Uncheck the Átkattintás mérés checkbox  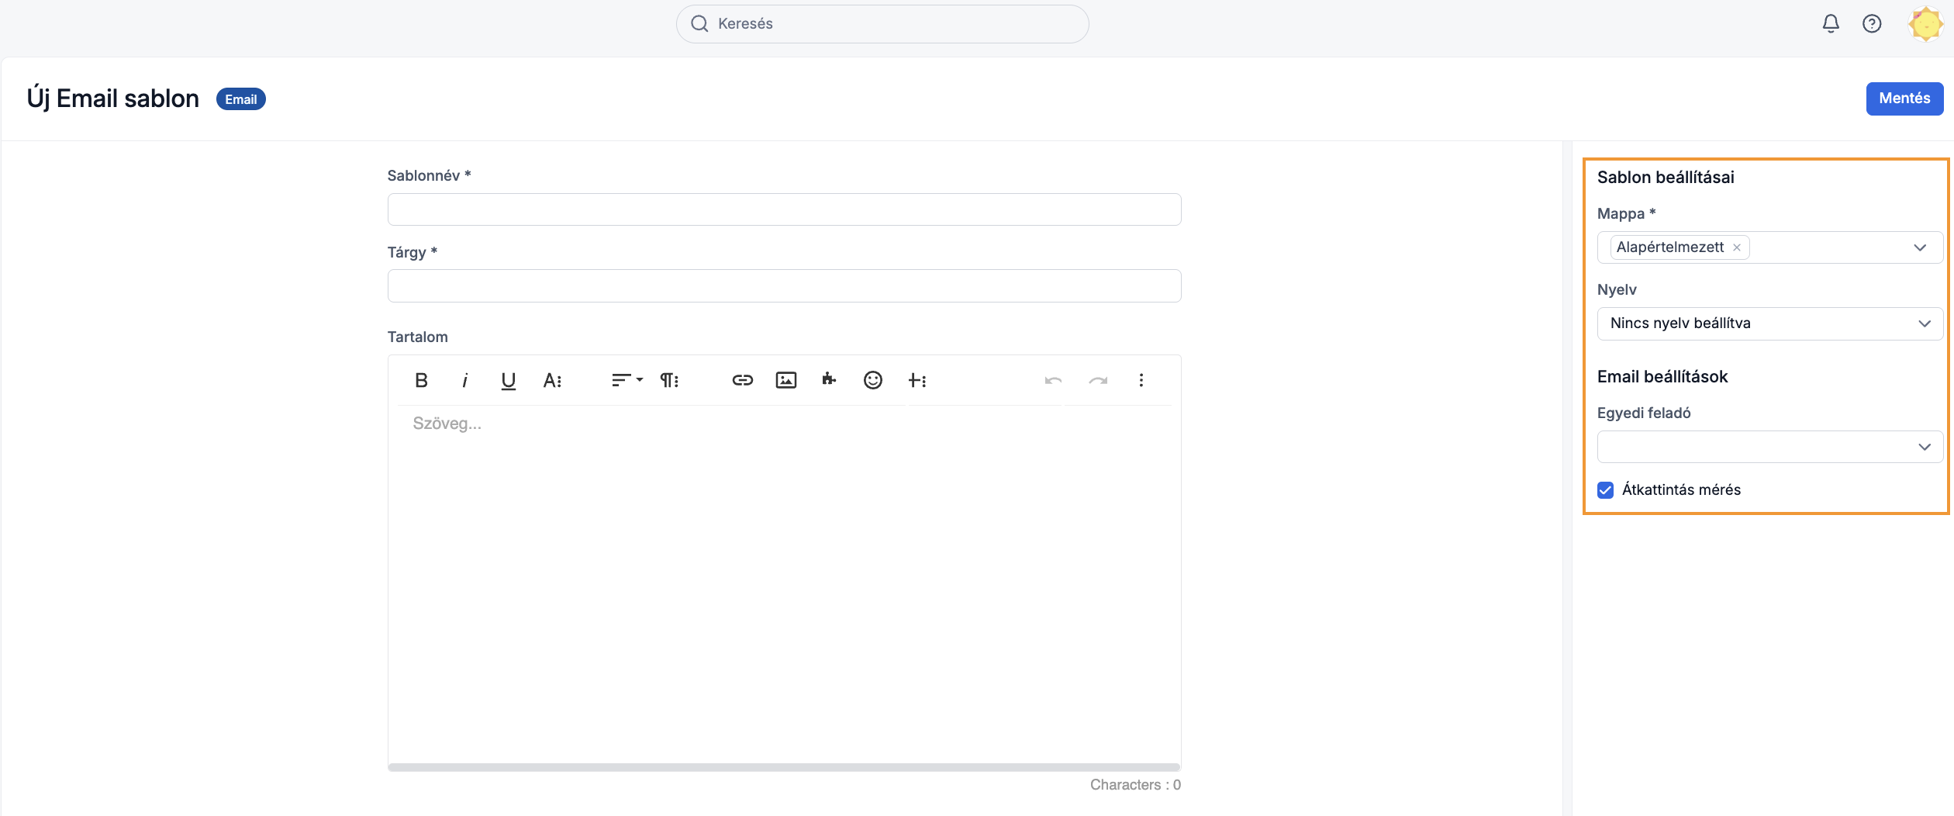(x=1605, y=490)
